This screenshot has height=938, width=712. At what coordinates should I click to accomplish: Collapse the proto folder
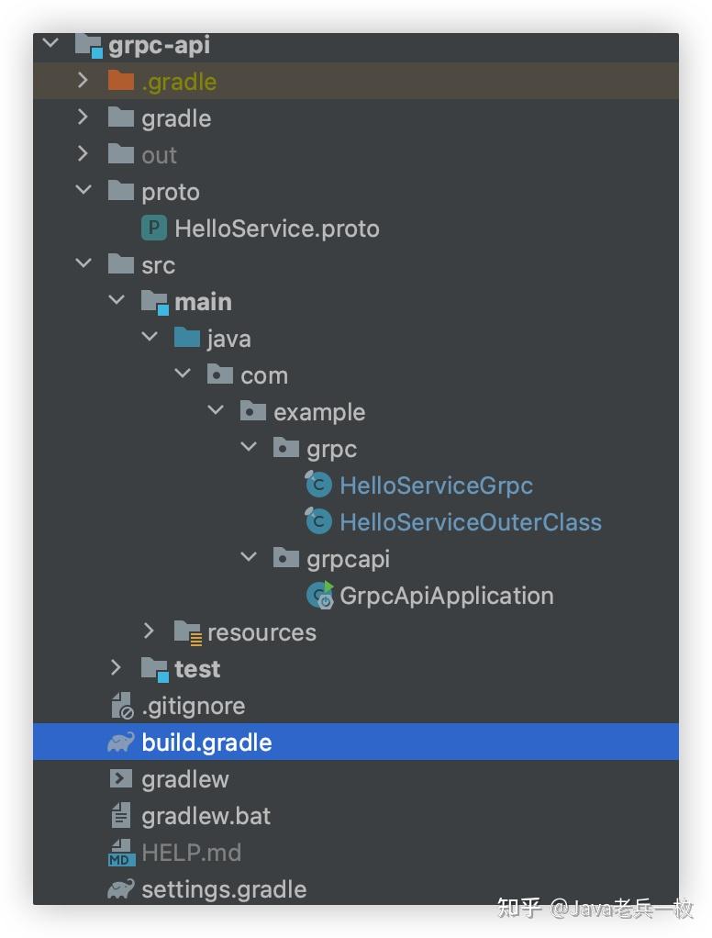point(83,191)
